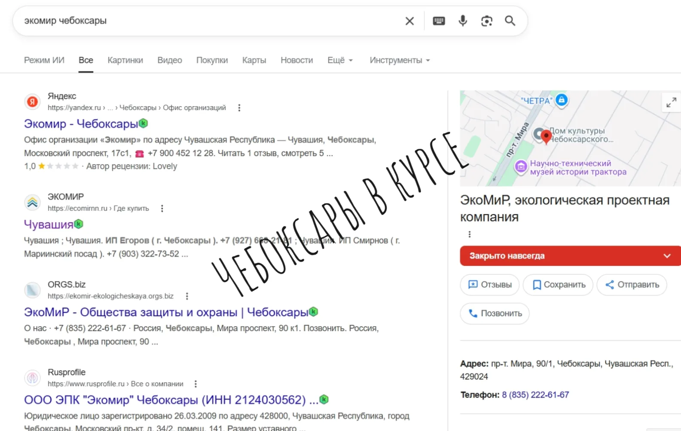This screenshot has height=431, width=681.
Task: Open more options for ЭкоМиР business panel
Action: click(469, 234)
